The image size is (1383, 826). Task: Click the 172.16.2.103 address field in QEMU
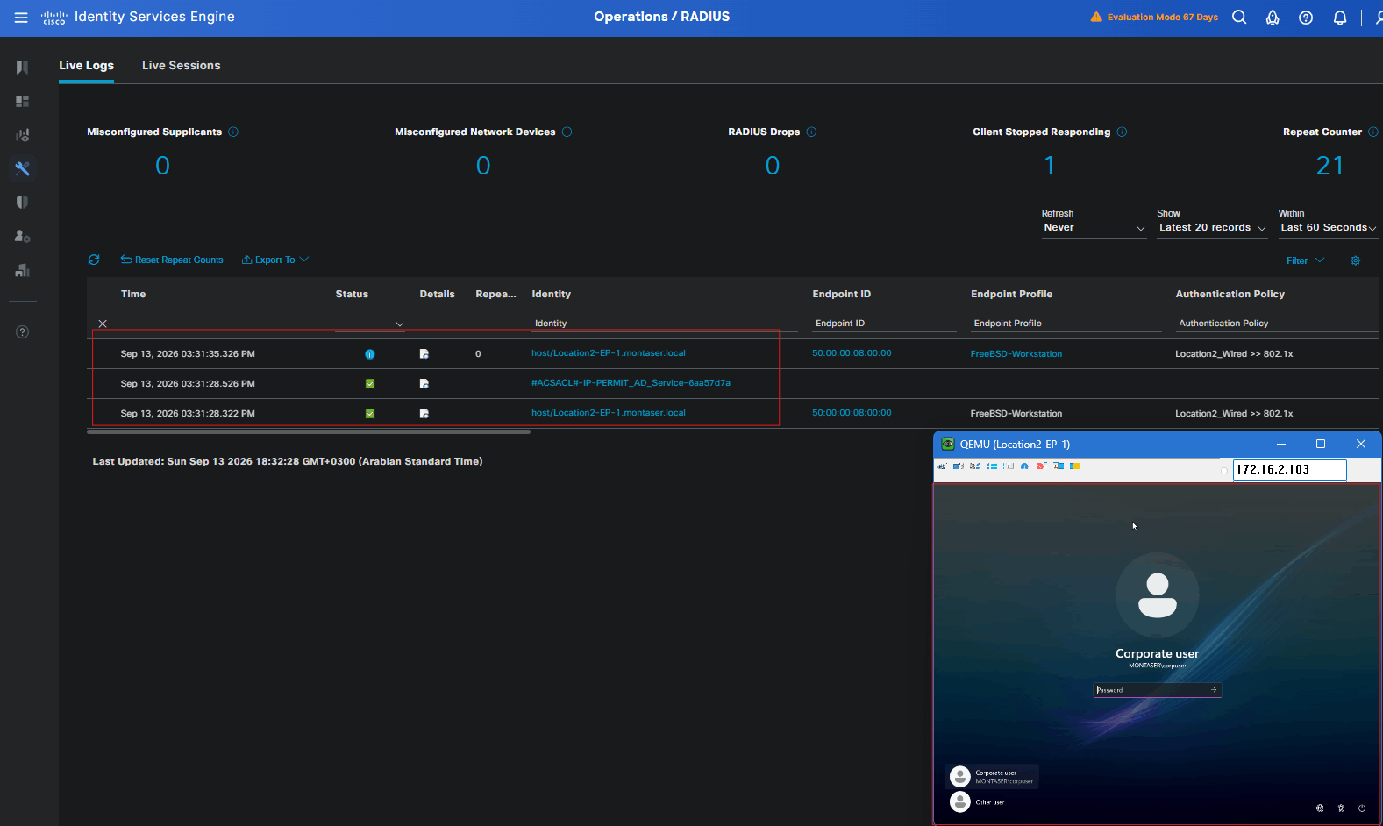coord(1289,470)
